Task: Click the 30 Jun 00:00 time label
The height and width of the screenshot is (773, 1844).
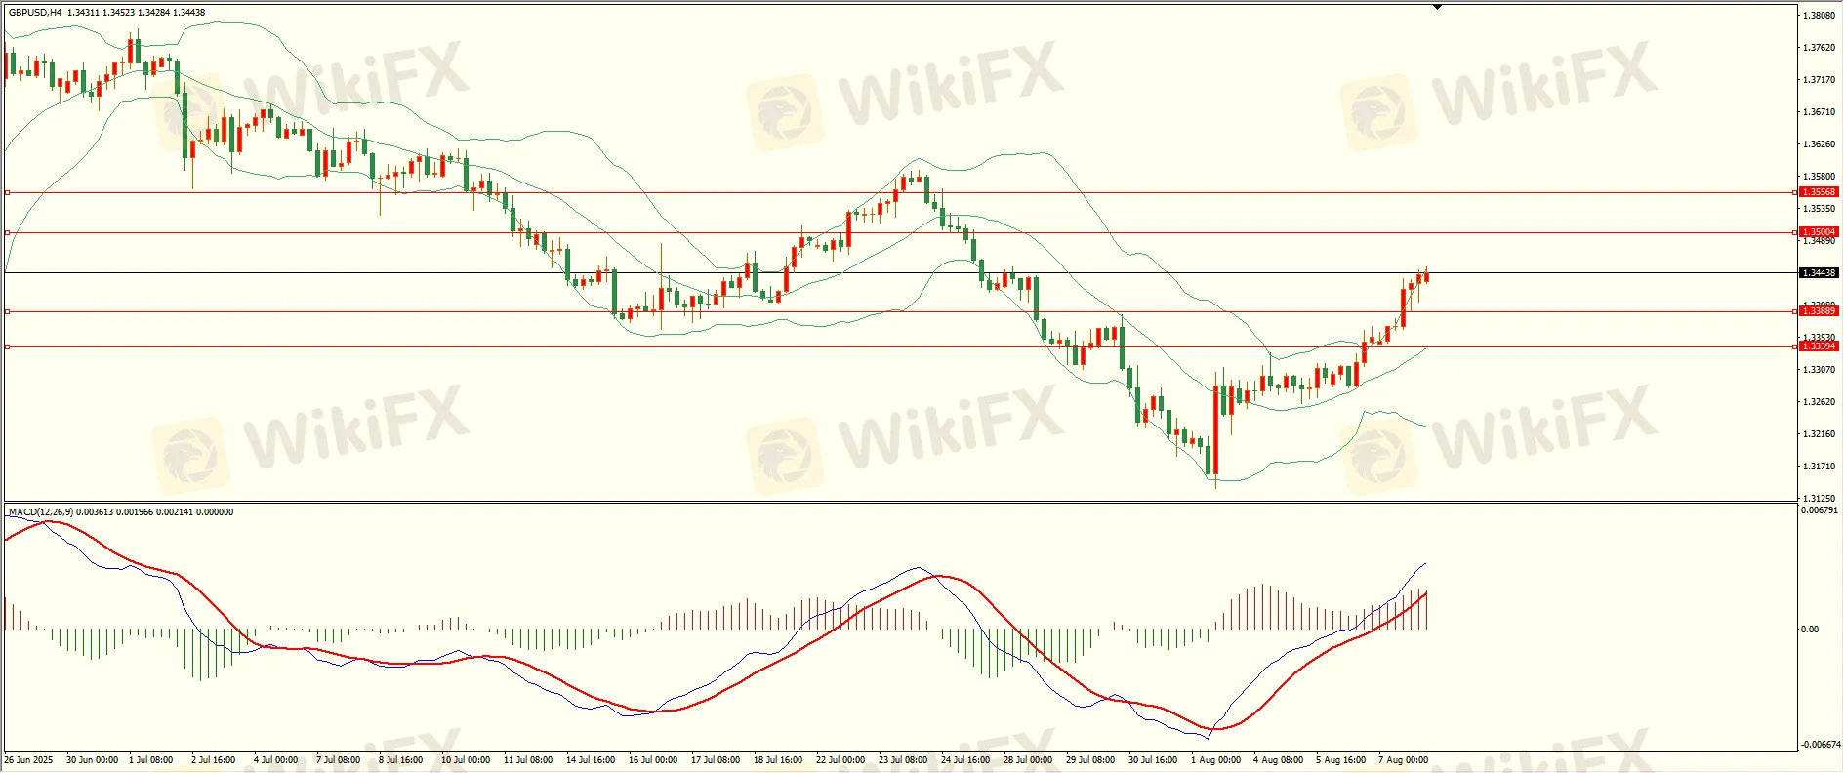Action: pos(92,760)
